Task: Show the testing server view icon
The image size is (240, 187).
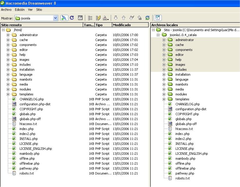Action: 98,18
